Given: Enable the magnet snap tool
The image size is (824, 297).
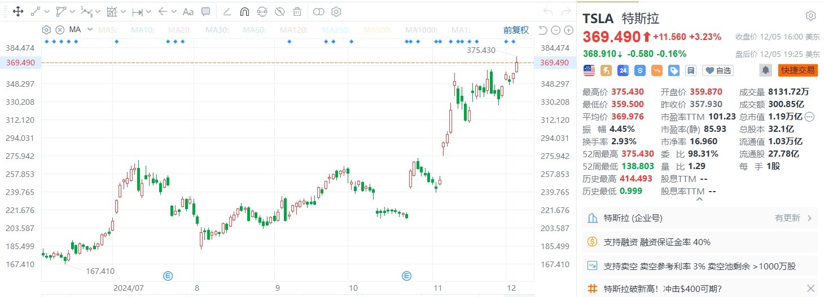Looking at the screenshot, I should (244, 11).
